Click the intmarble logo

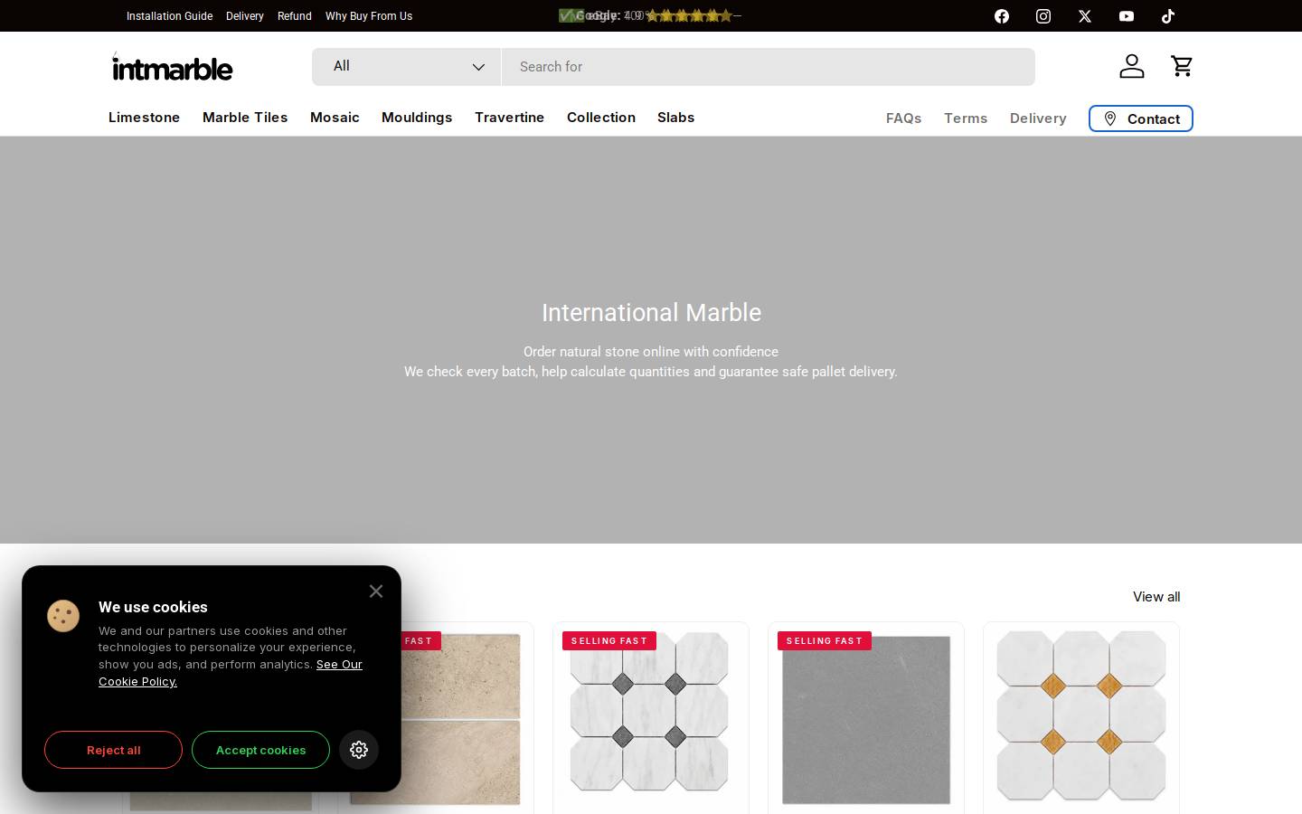coord(172,67)
